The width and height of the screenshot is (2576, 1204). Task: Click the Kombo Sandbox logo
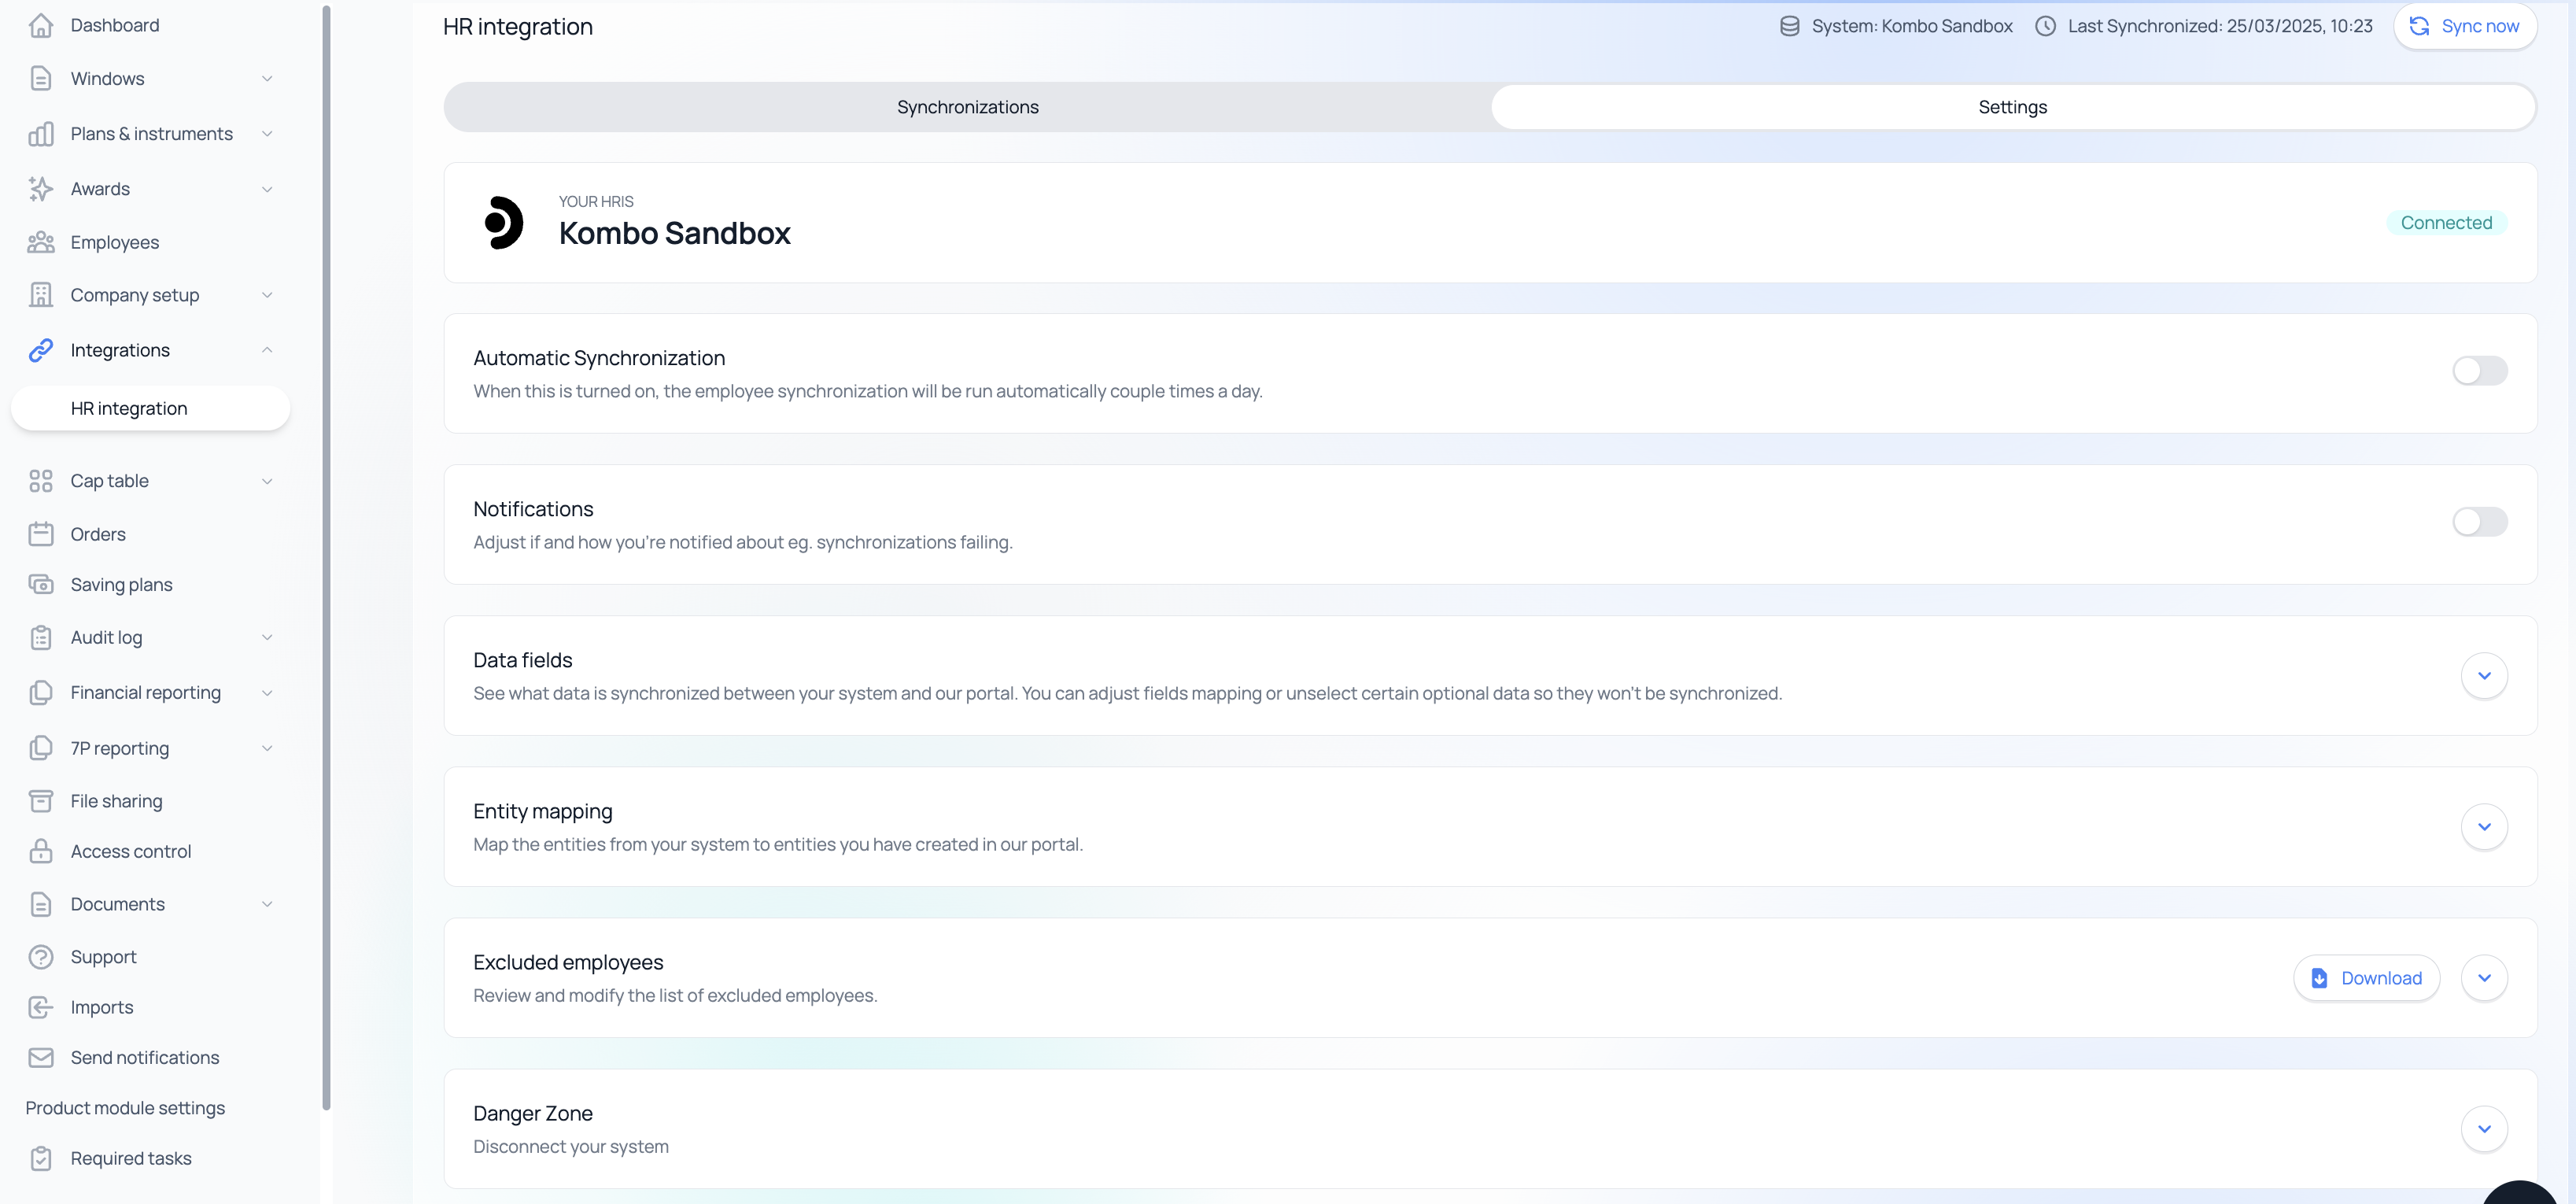click(504, 222)
